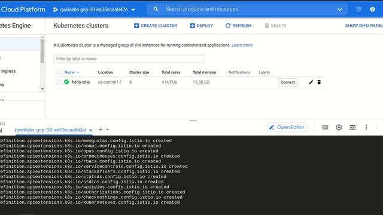Viewport: 383px width, 215px height.
Task: Click the Location column header
Action: point(105,72)
